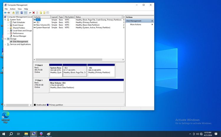
Task: Open File Explorer from taskbar
Action: [x=26, y=134]
